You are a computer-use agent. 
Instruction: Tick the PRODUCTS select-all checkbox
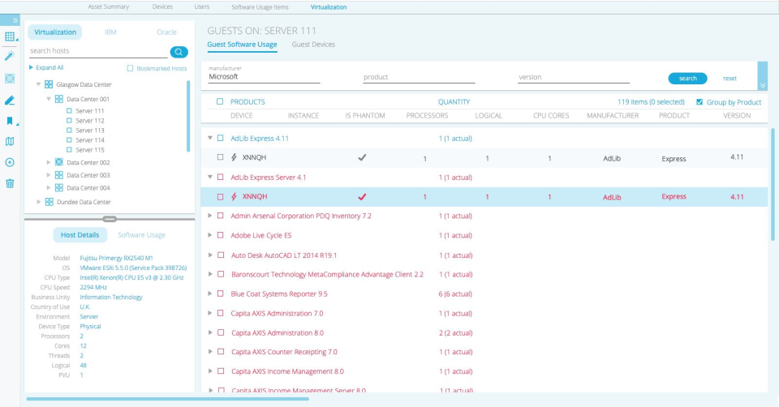tap(220, 102)
